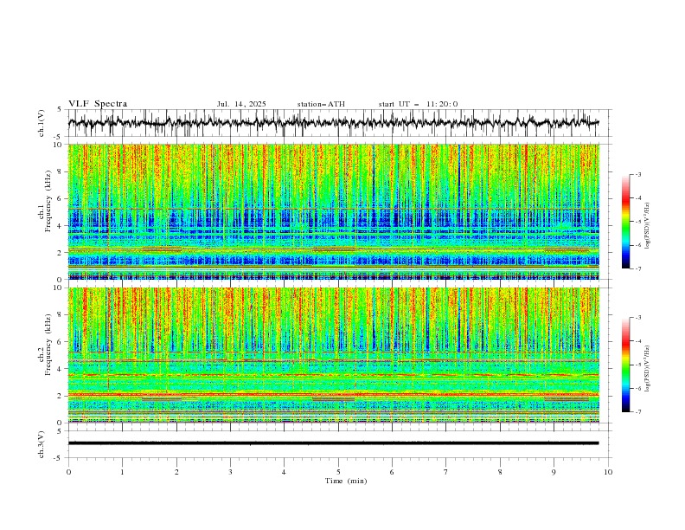
Task: Click time axis tick label "8"
Action: click(x=500, y=472)
